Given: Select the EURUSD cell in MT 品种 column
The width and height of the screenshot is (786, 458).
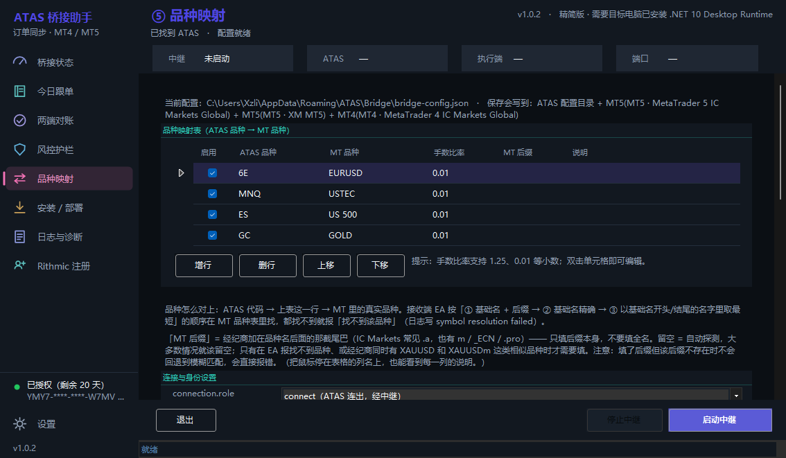Looking at the screenshot, I should pos(345,173).
